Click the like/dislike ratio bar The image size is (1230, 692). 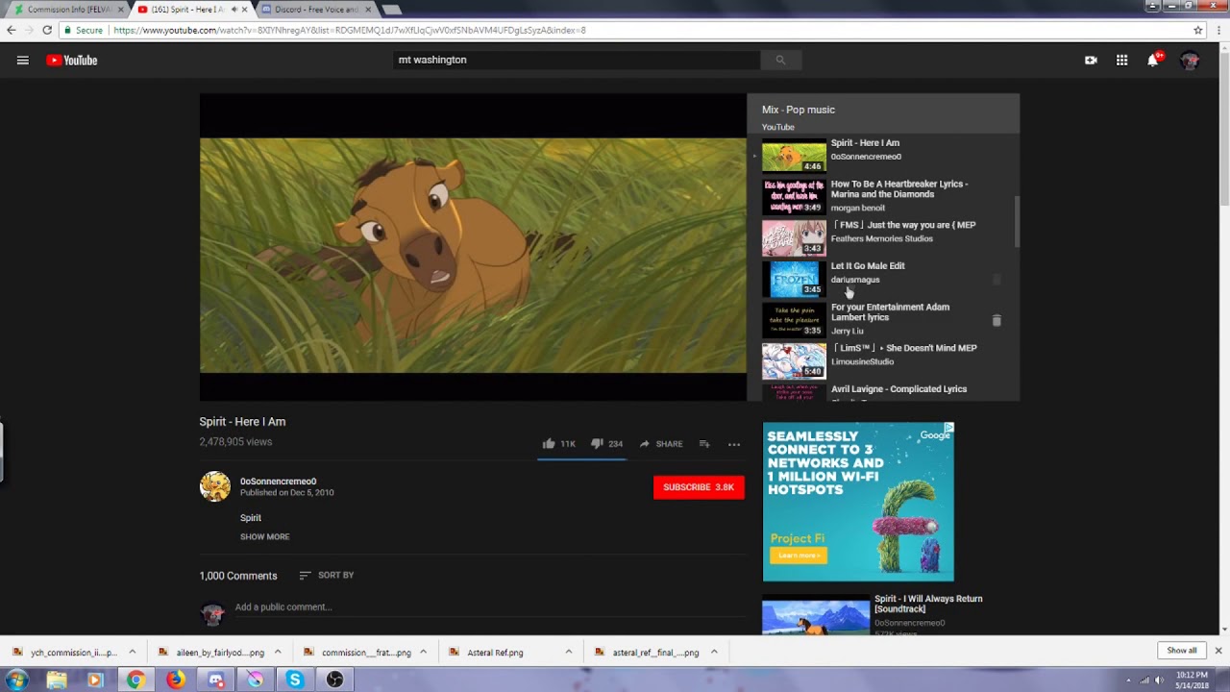click(581, 459)
